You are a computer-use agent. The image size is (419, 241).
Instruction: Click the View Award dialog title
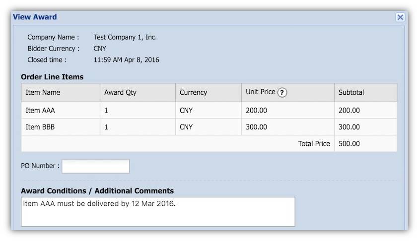pyautogui.click(x=35, y=17)
